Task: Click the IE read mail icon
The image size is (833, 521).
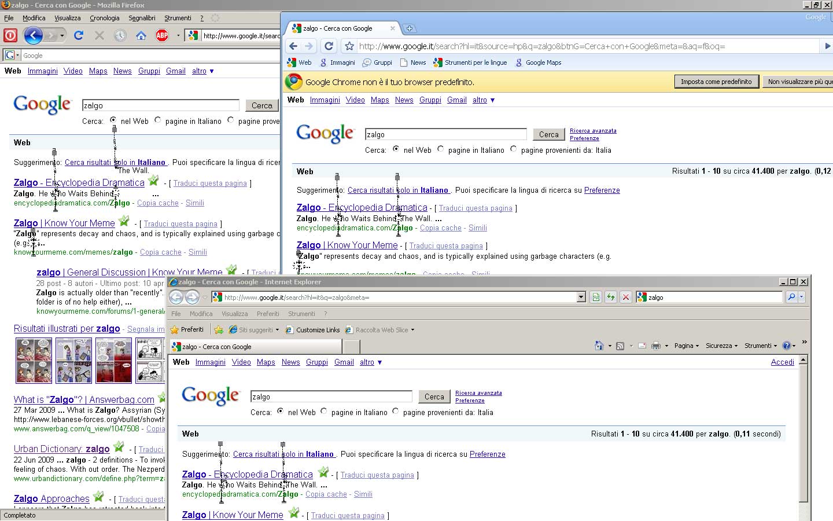Action: 642,346
